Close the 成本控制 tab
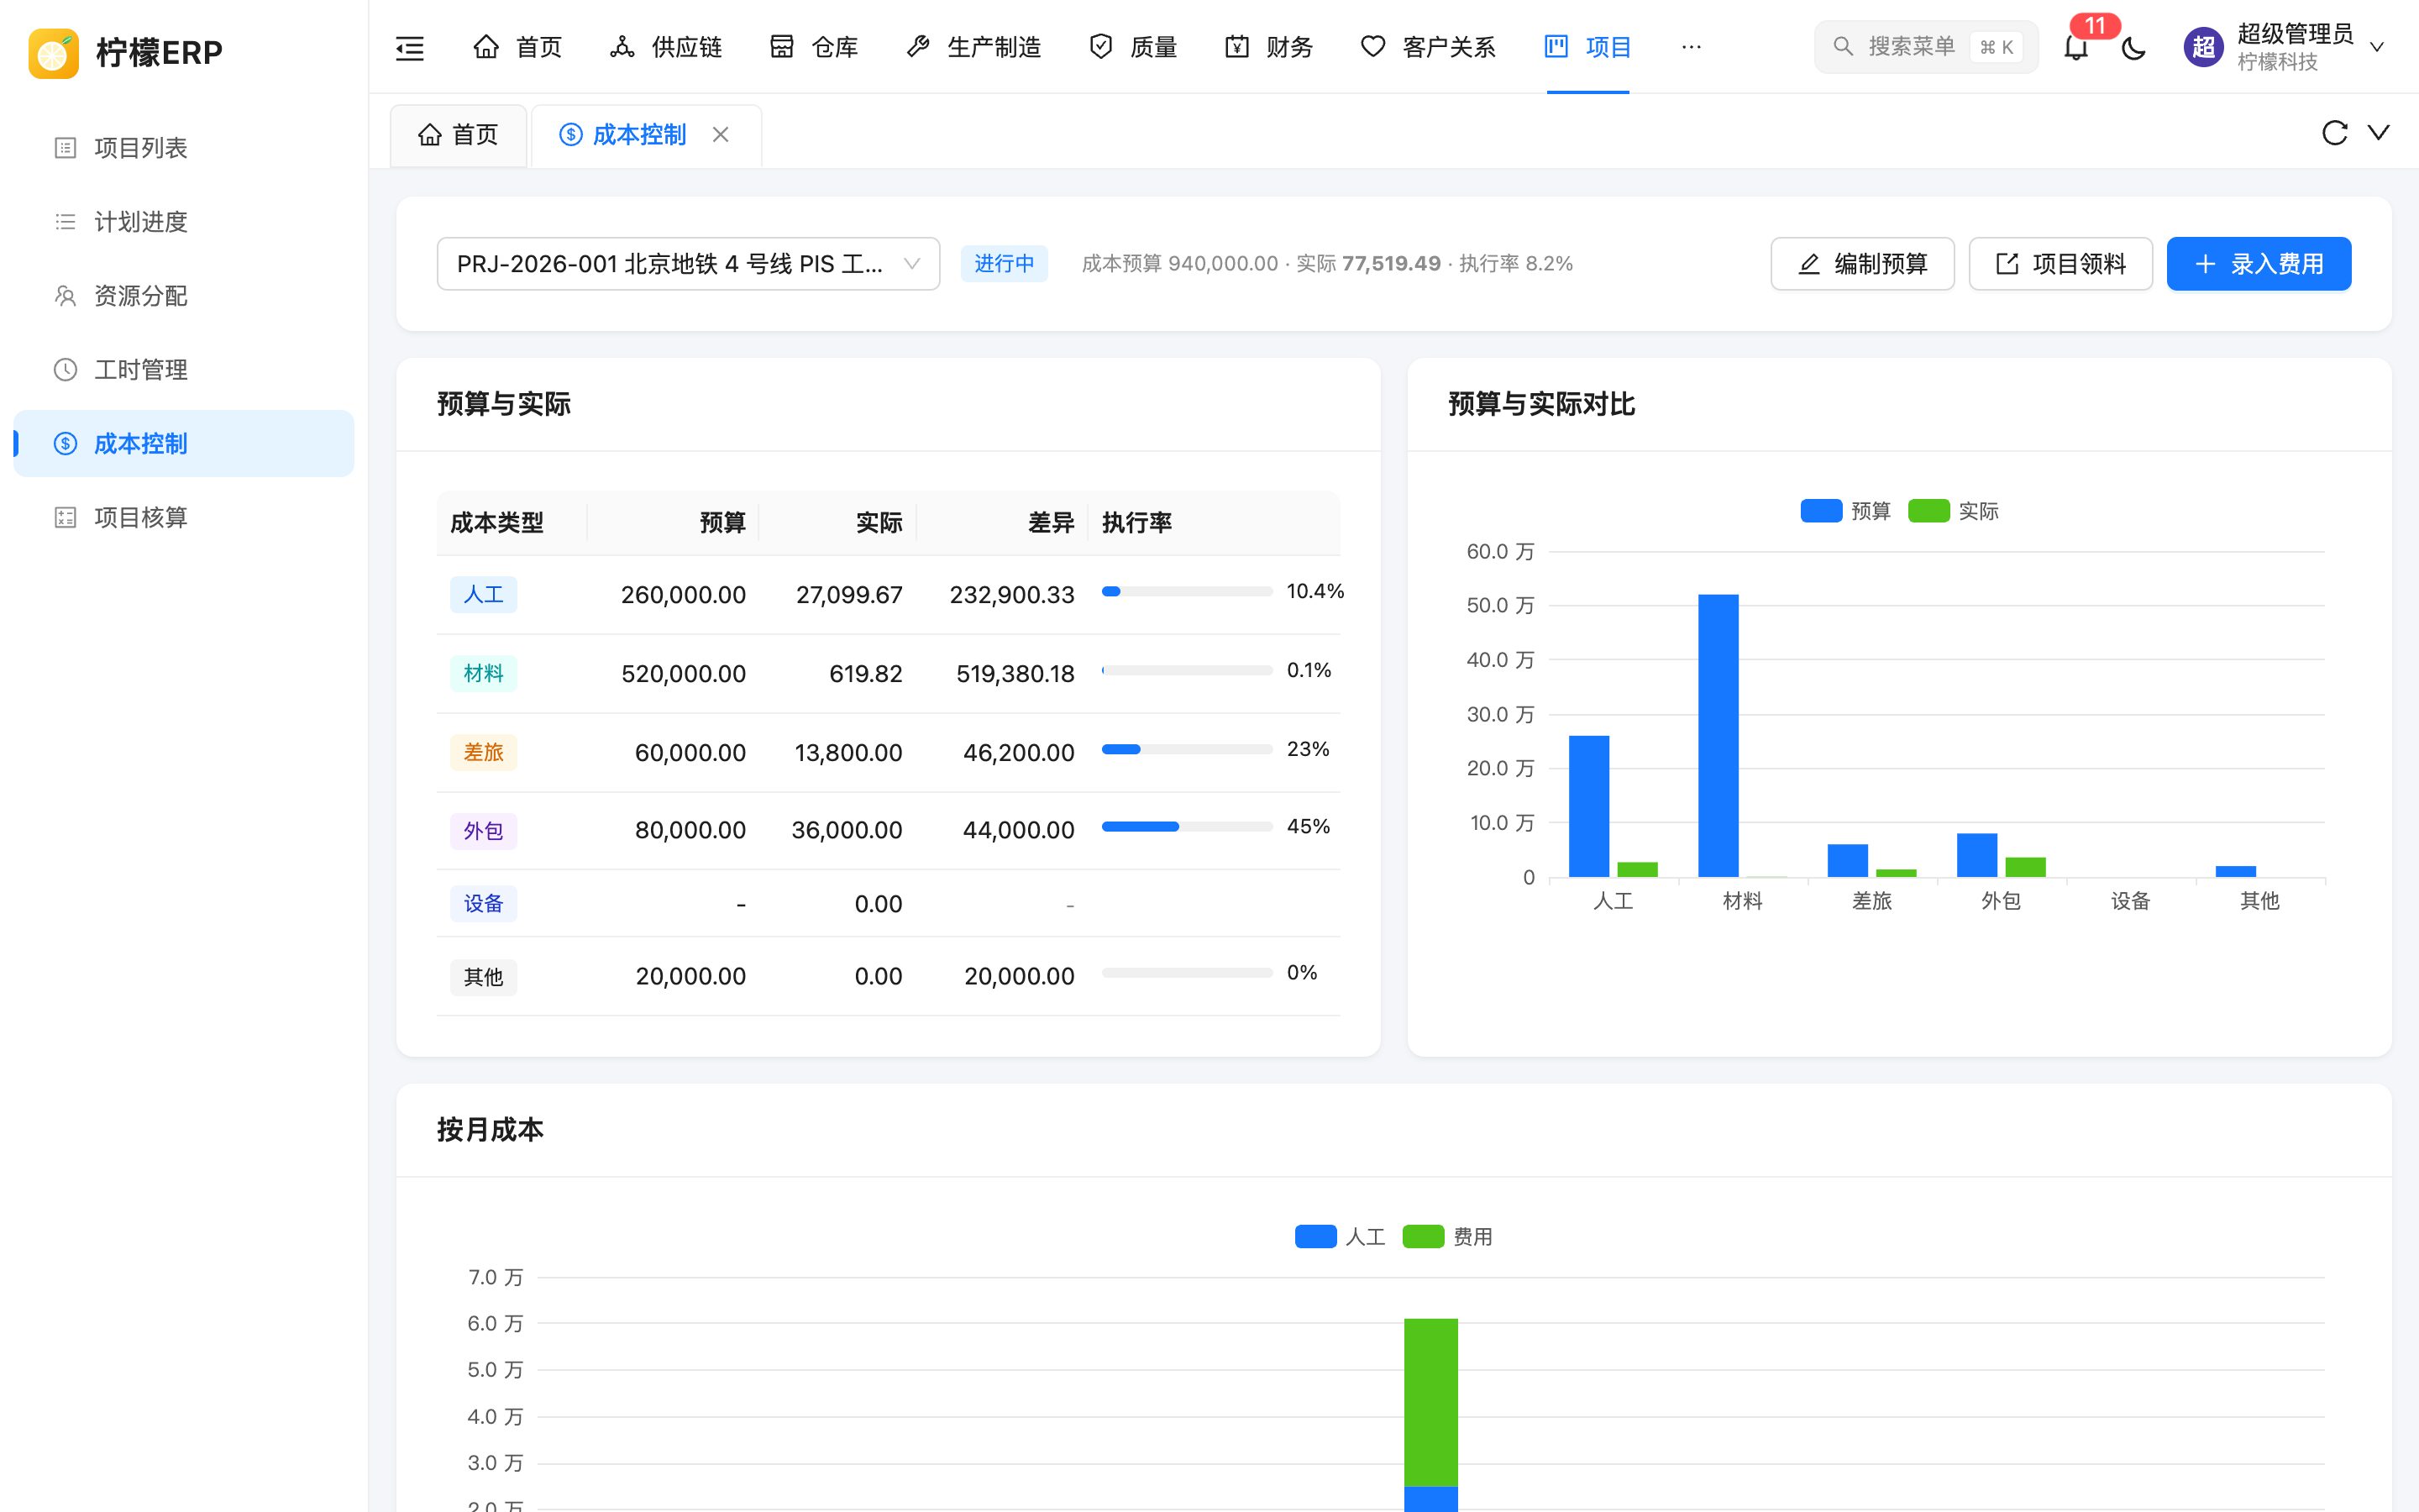 pyautogui.click(x=721, y=134)
